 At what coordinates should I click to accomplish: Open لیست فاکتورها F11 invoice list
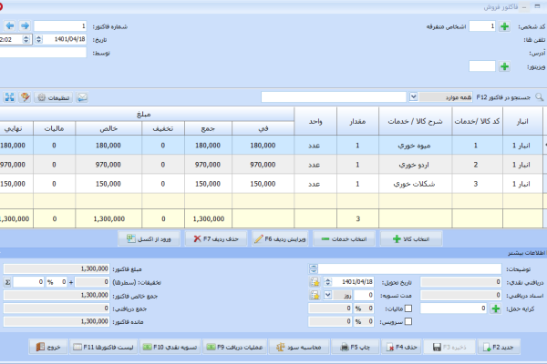pos(104,347)
